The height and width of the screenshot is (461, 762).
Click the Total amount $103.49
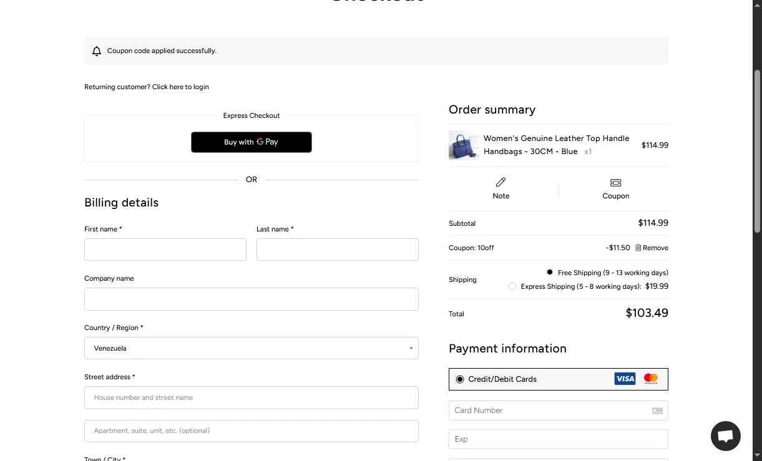647,313
